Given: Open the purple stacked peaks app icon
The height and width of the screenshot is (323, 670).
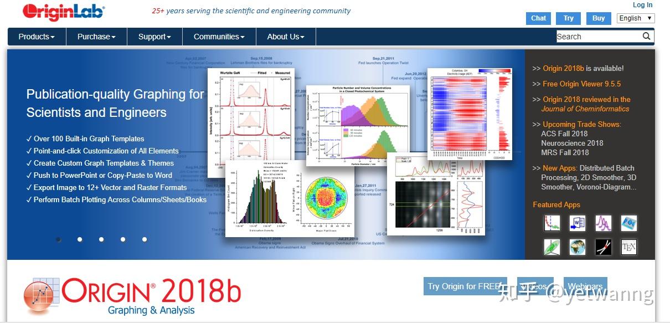Looking at the screenshot, I should tap(604, 223).
